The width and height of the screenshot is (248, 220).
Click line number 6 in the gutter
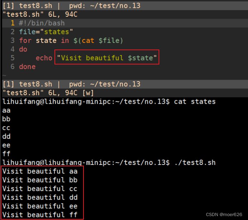pyautogui.click(x=13, y=67)
